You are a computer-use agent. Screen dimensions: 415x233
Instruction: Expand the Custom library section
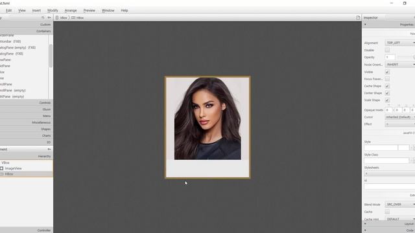pos(26,25)
